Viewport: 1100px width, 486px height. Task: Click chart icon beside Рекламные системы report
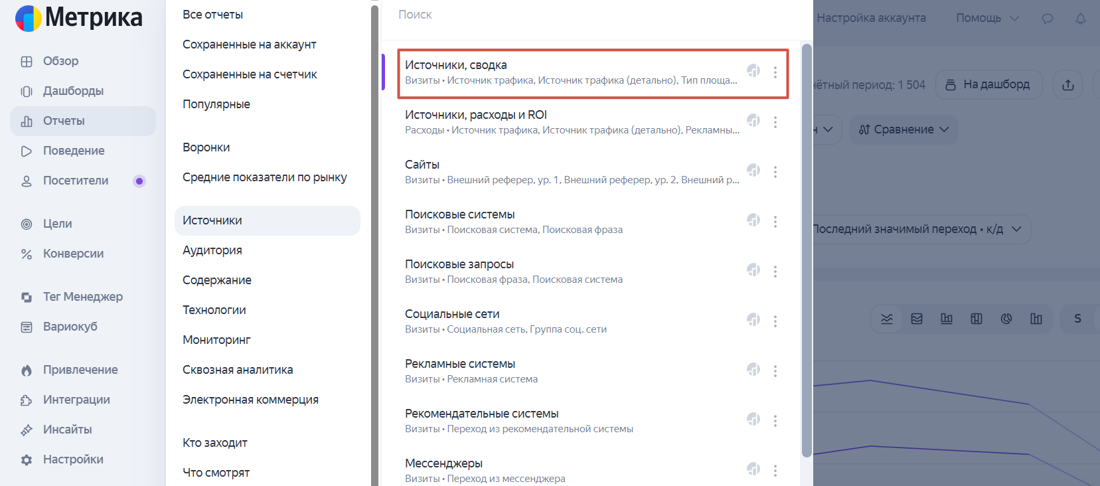(753, 369)
